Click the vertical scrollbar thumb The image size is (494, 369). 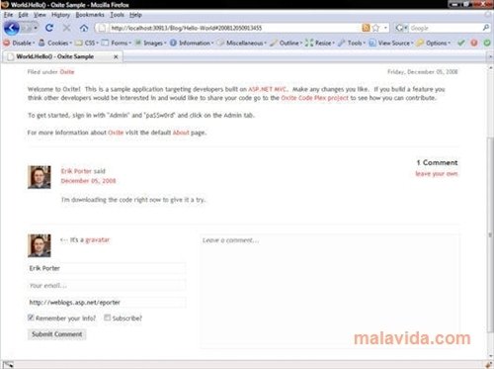(x=490, y=234)
